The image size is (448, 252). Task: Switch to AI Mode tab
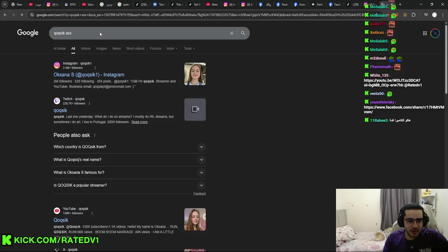click(x=59, y=49)
